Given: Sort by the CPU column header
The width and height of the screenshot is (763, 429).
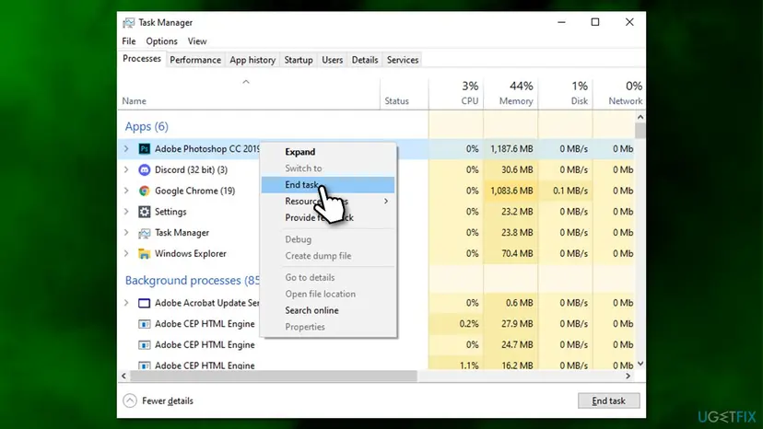Looking at the screenshot, I should pos(456,93).
